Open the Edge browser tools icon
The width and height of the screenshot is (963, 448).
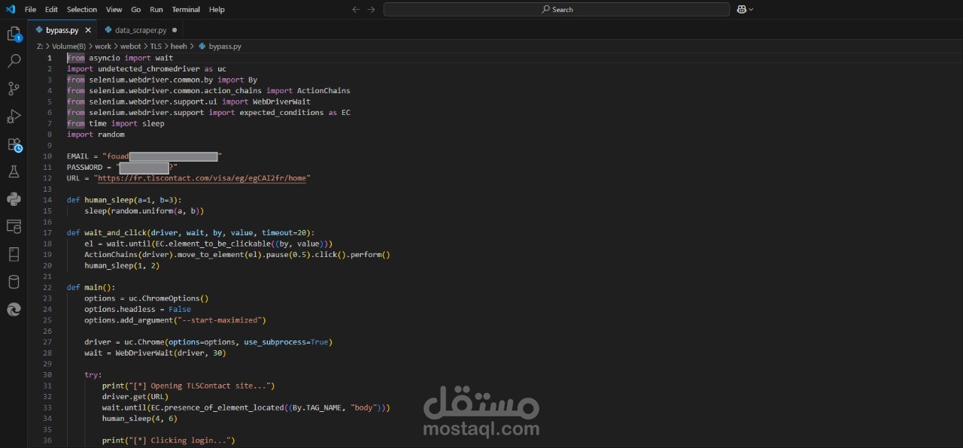(14, 309)
